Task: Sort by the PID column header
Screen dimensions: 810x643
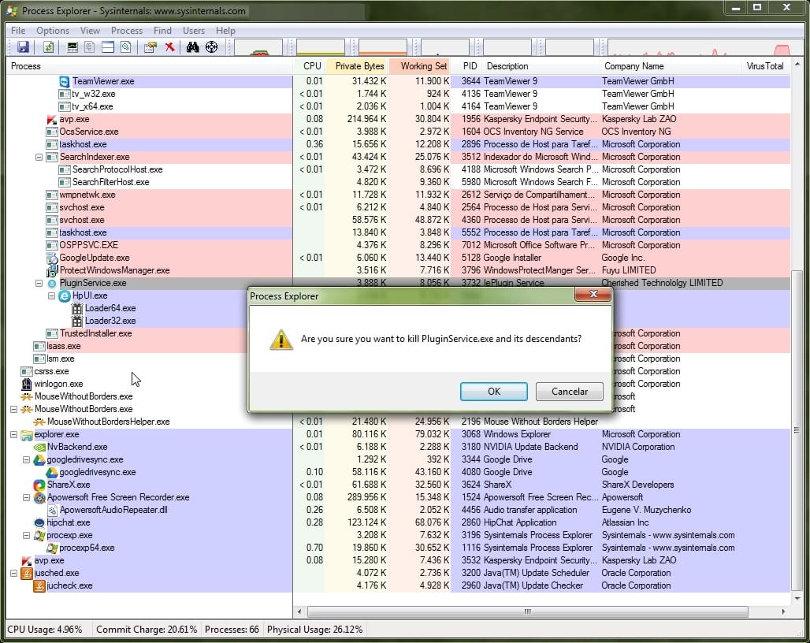Action: pyautogui.click(x=467, y=66)
